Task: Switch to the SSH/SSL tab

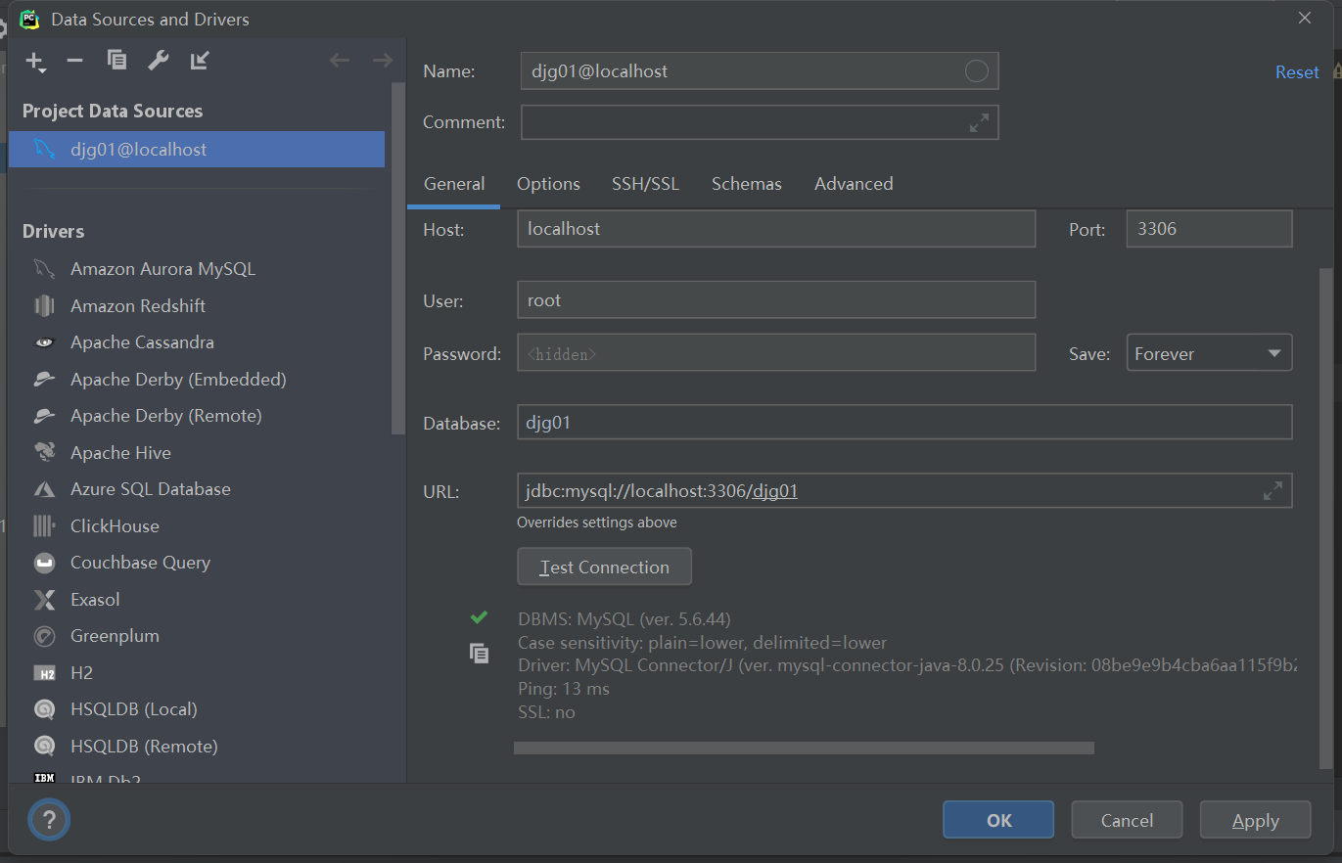Action: 645,184
